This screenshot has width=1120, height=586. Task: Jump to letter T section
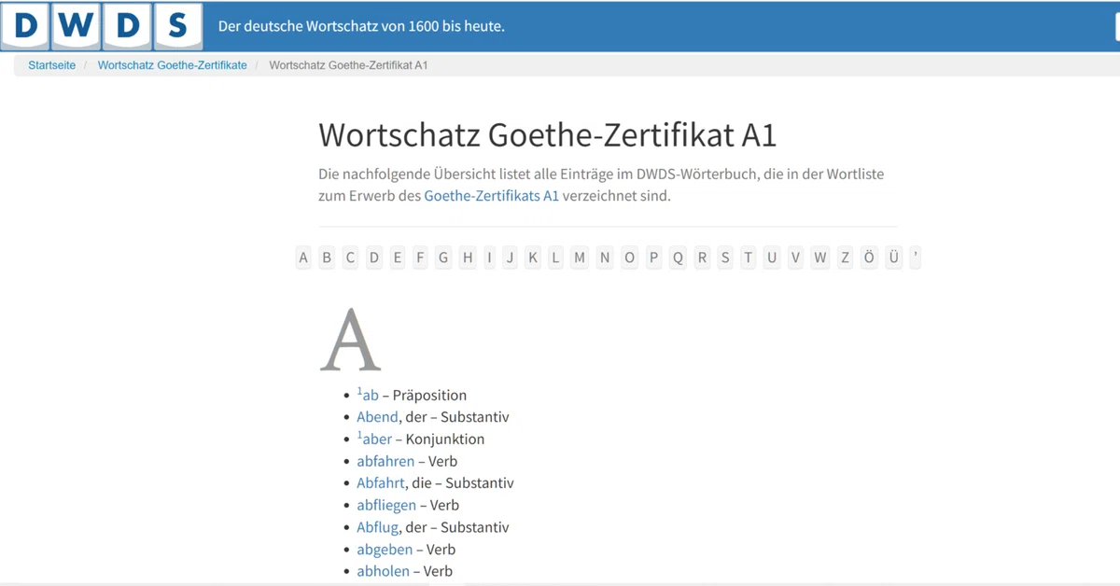tap(748, 258)
